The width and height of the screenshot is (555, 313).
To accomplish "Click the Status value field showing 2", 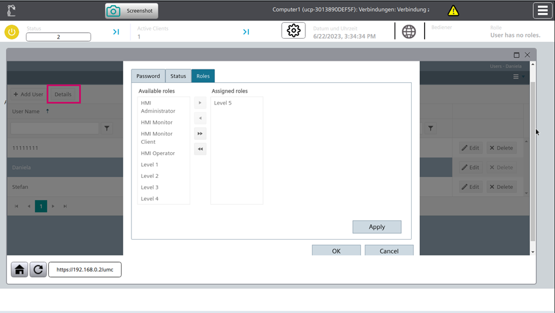I will tap(58, 37).
